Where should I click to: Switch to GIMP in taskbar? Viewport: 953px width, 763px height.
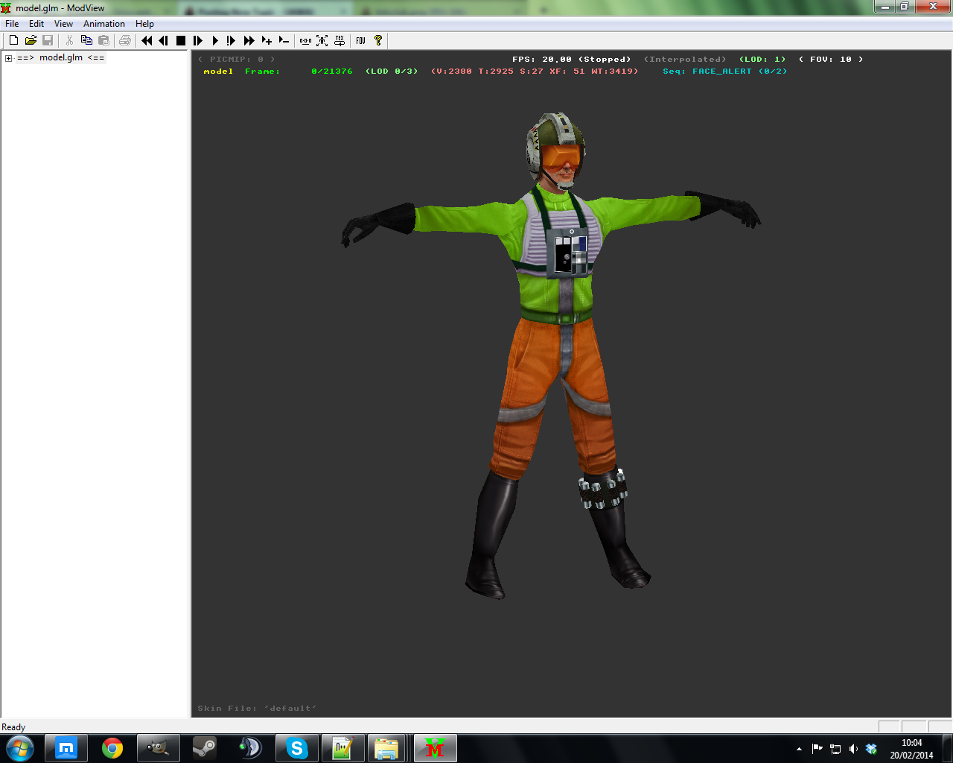tap(159, 748)
